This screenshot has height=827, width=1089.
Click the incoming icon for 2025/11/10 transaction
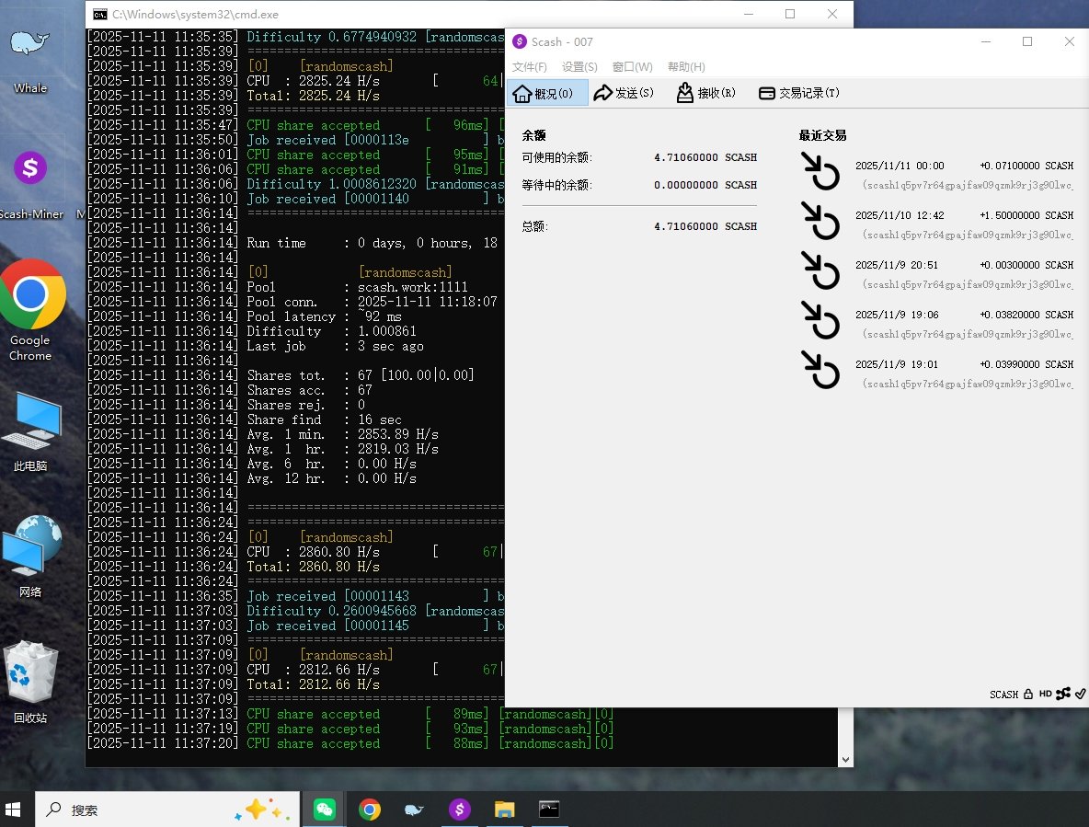click(x=820, y=220)
